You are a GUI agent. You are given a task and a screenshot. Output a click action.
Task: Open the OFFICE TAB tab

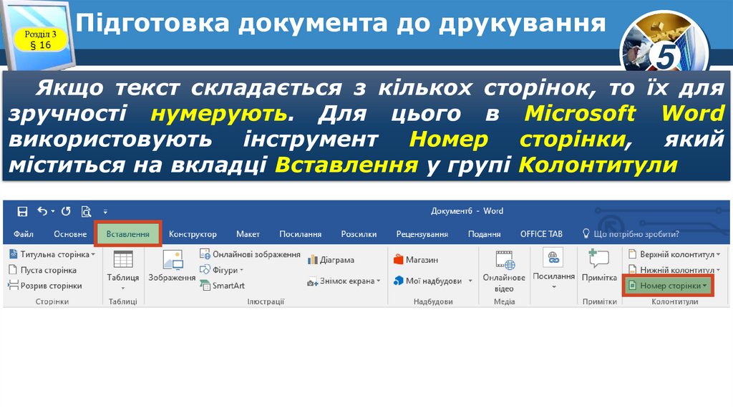pyautogui.click(x=541, y=234)
